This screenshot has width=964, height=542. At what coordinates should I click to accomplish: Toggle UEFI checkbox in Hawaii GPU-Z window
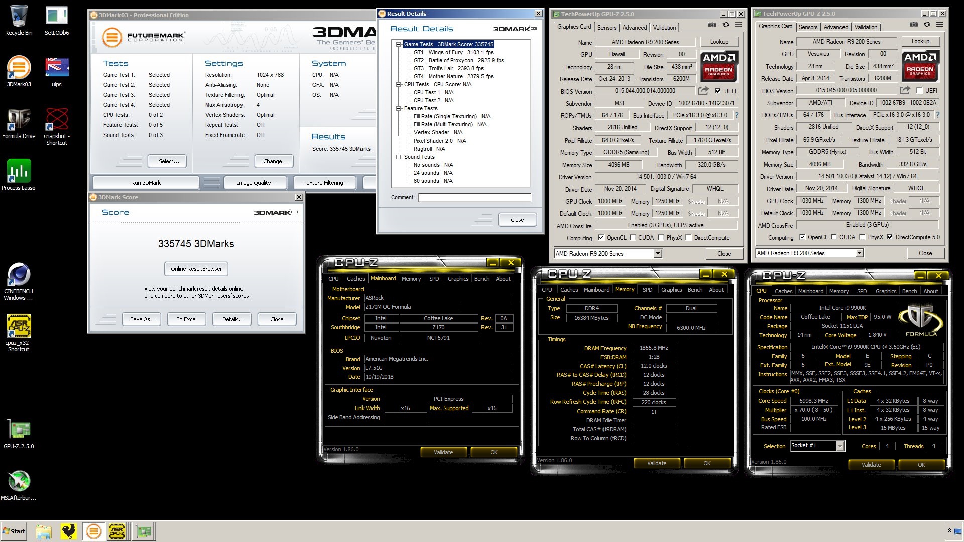tap(718, 91)
